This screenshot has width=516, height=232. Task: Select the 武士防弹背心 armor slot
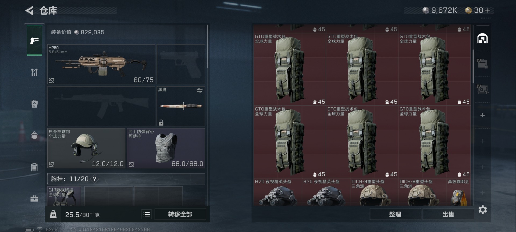(166, 148)
